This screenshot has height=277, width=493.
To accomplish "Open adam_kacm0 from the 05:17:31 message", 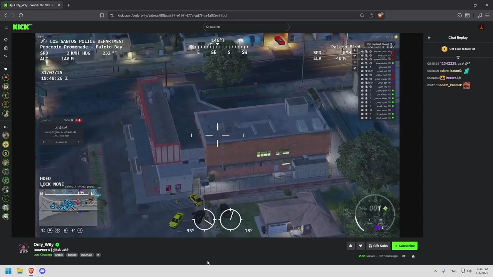I will click(451, 85).
